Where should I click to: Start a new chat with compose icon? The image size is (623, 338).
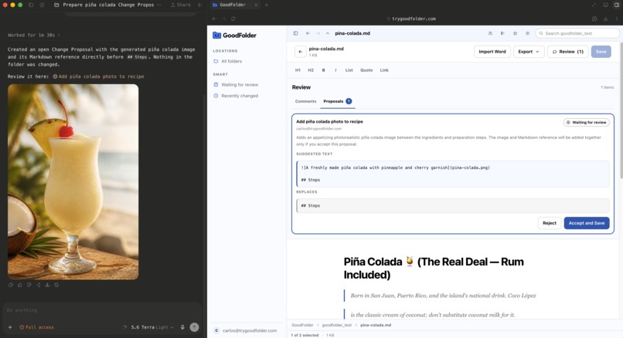[x=42, y=5]
